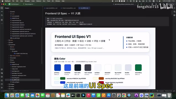The image size is (176, 99).
Task: Open the Pull Requests tool window icon
Action: [x=2, y=15]
